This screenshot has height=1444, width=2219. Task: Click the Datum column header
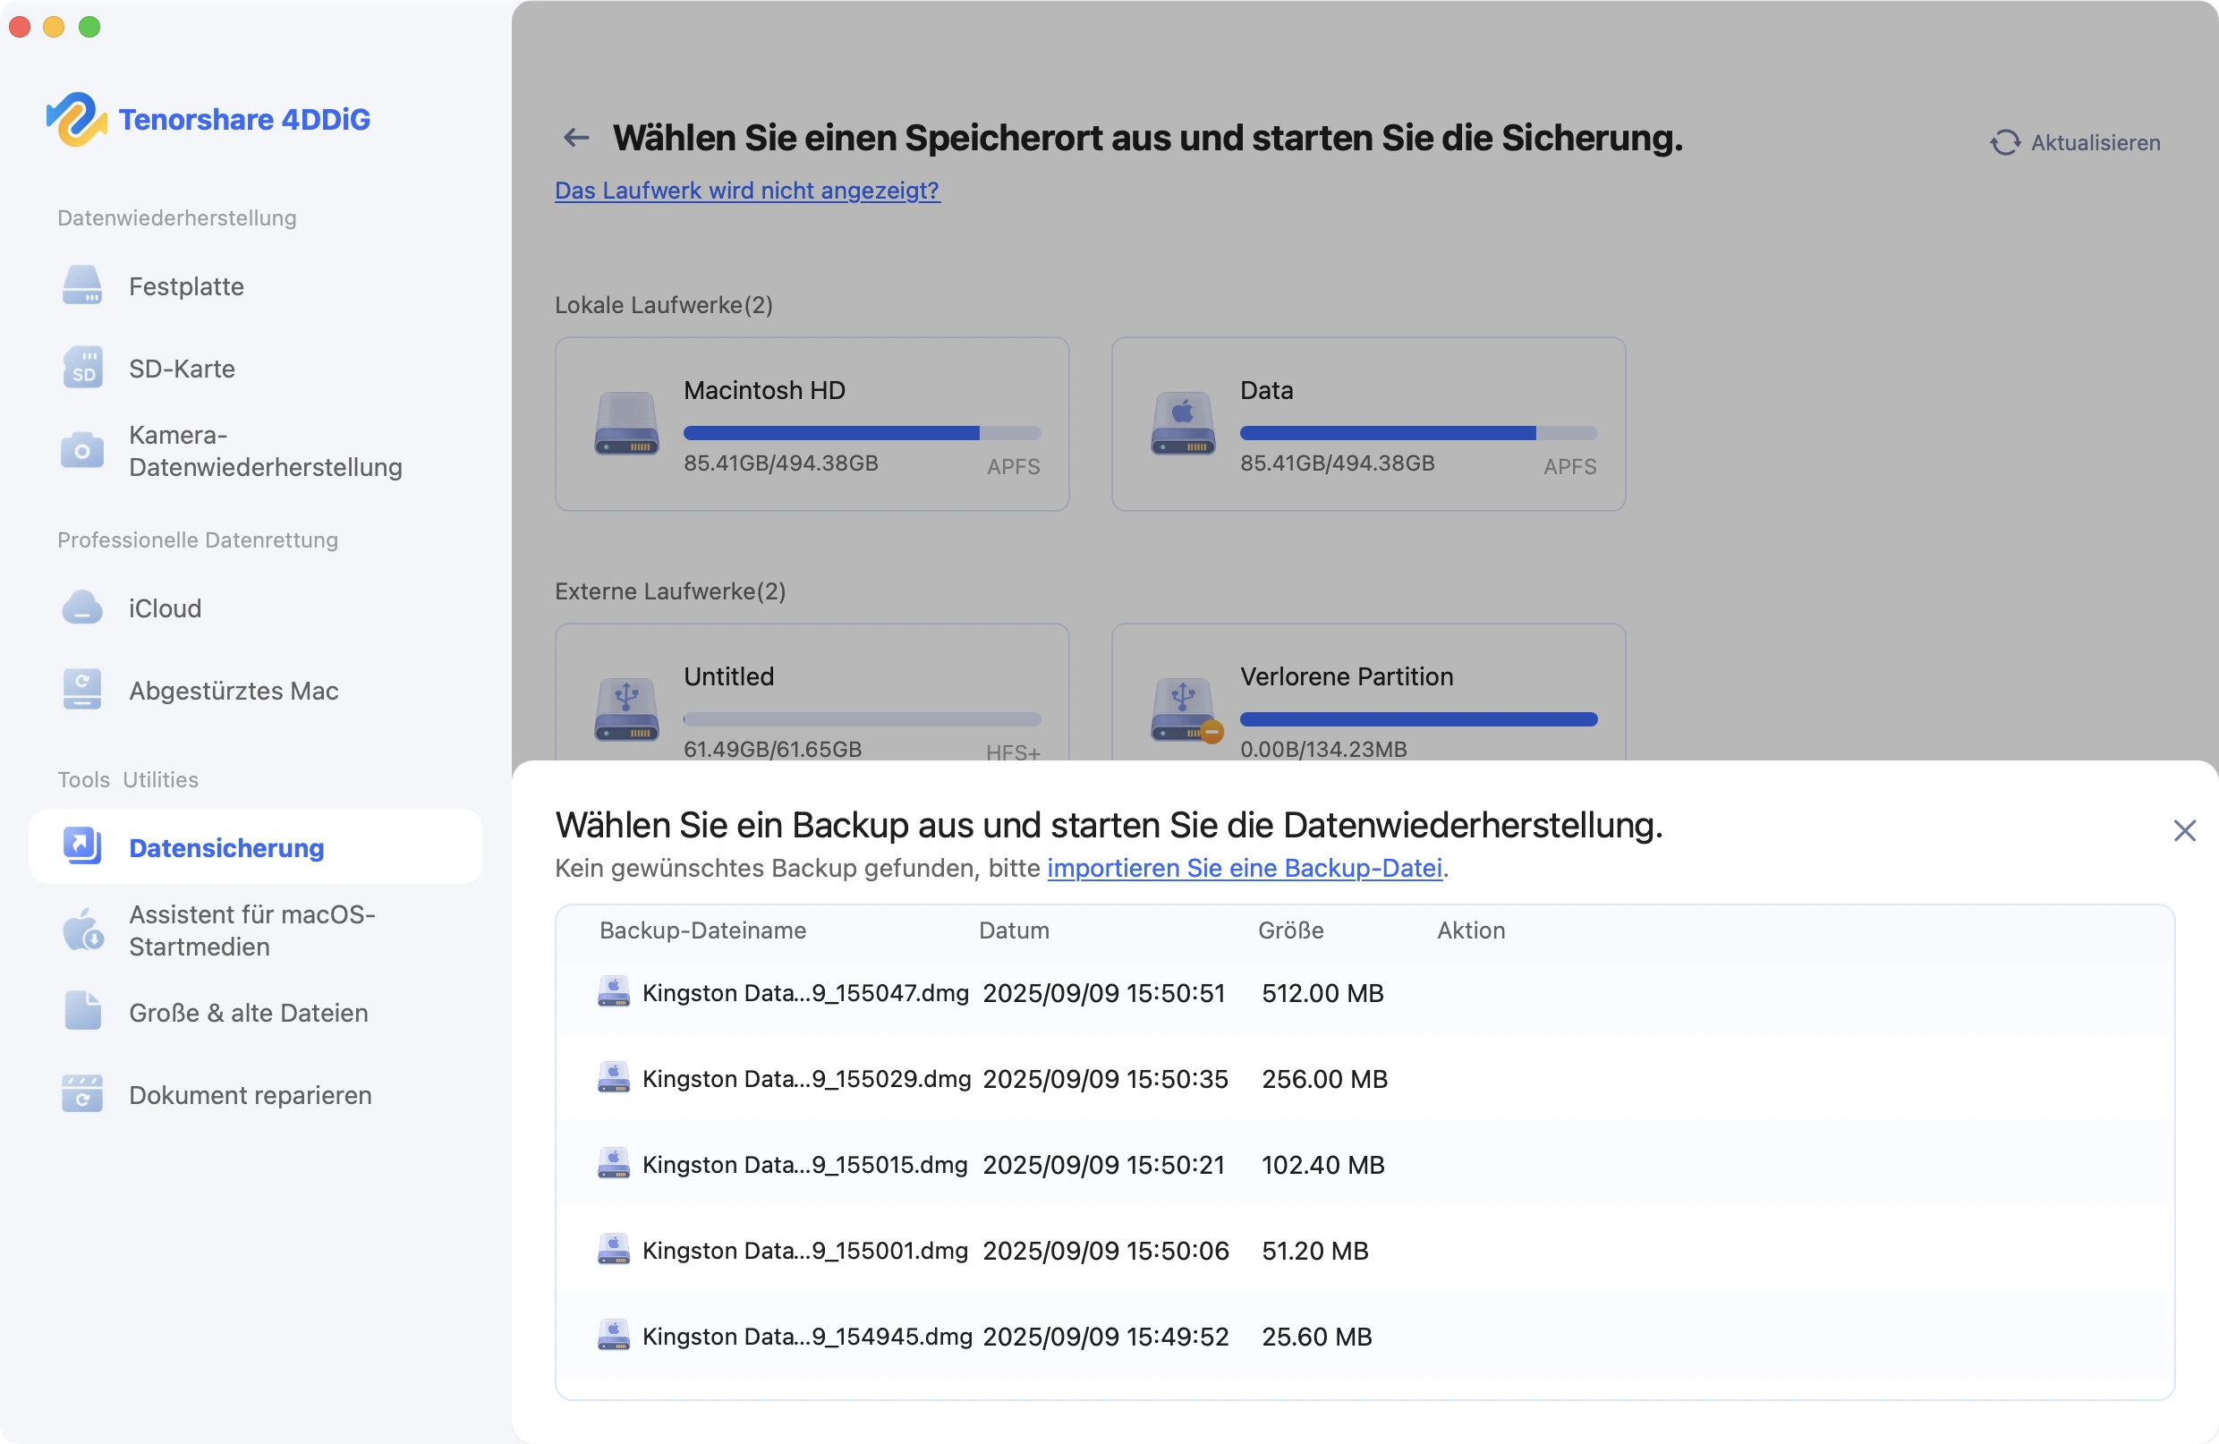(1014, 930)
